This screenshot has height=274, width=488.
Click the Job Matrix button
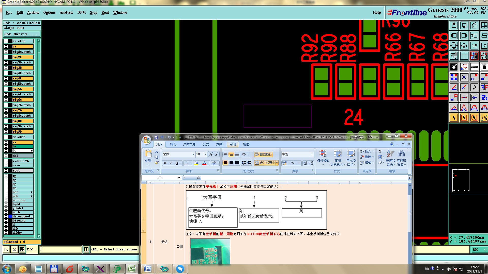(x=22, y=34)
